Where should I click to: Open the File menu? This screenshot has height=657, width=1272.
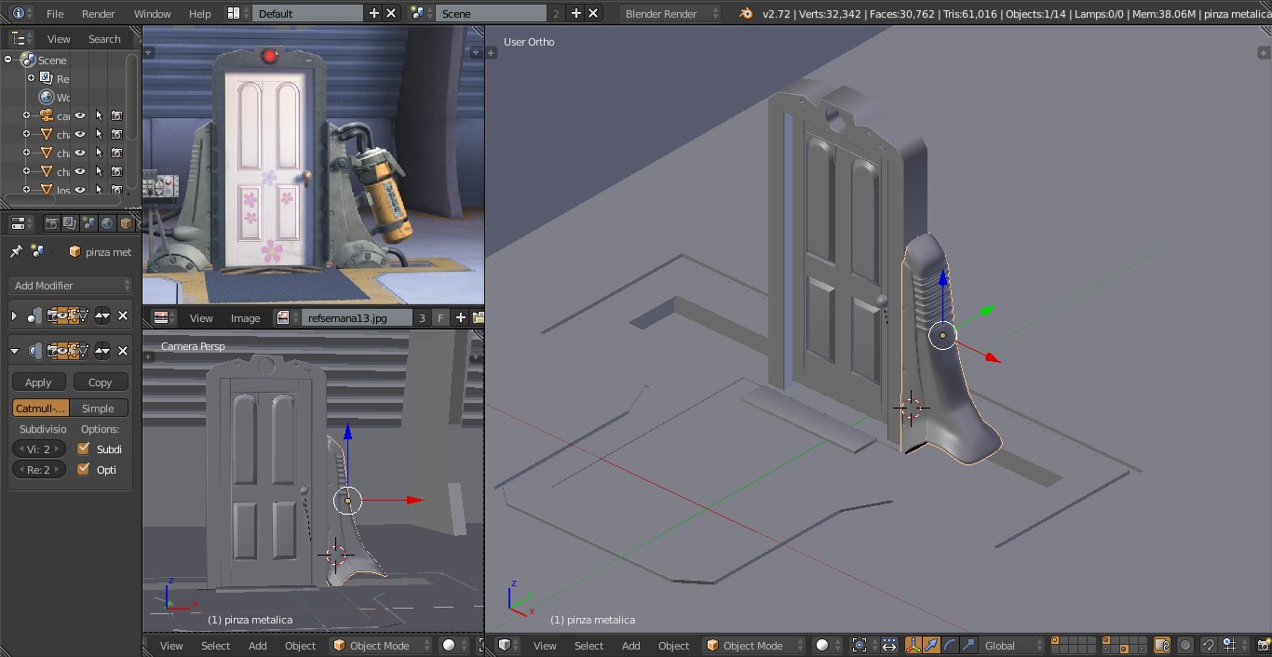tap(55, 14)
